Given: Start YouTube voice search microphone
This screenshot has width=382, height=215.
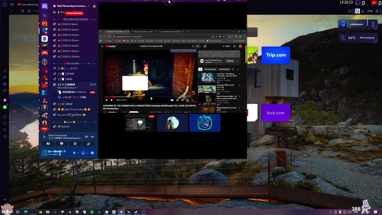Looking at the screenshot, I should click(x=205, y=46).
